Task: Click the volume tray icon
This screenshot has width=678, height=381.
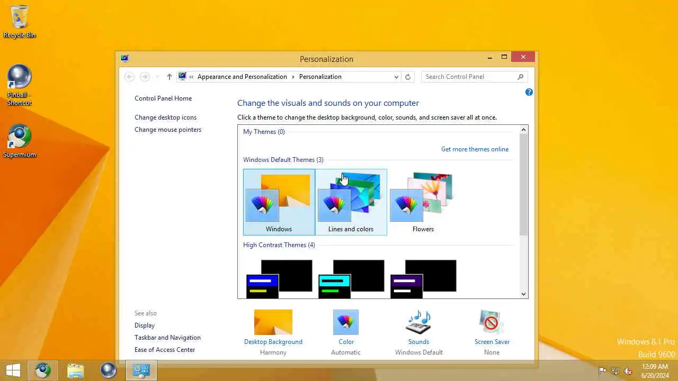Action: coord(628,371)
